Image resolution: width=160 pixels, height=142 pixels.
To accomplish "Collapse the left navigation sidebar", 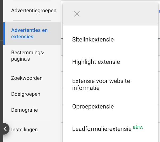I will [5, 129].
